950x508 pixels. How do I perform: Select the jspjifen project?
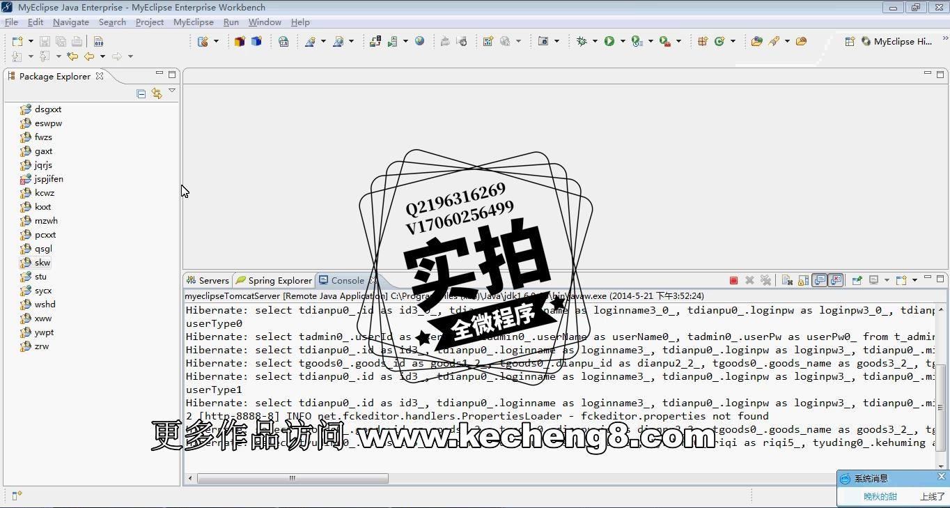[x=42, y=179]
